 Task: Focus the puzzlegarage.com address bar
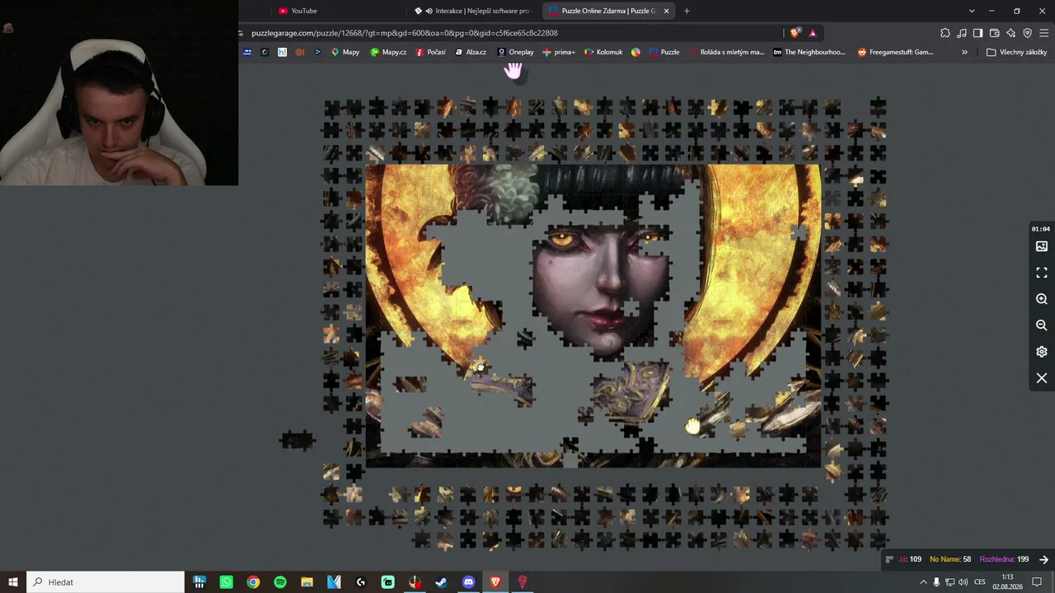point(511,33)
